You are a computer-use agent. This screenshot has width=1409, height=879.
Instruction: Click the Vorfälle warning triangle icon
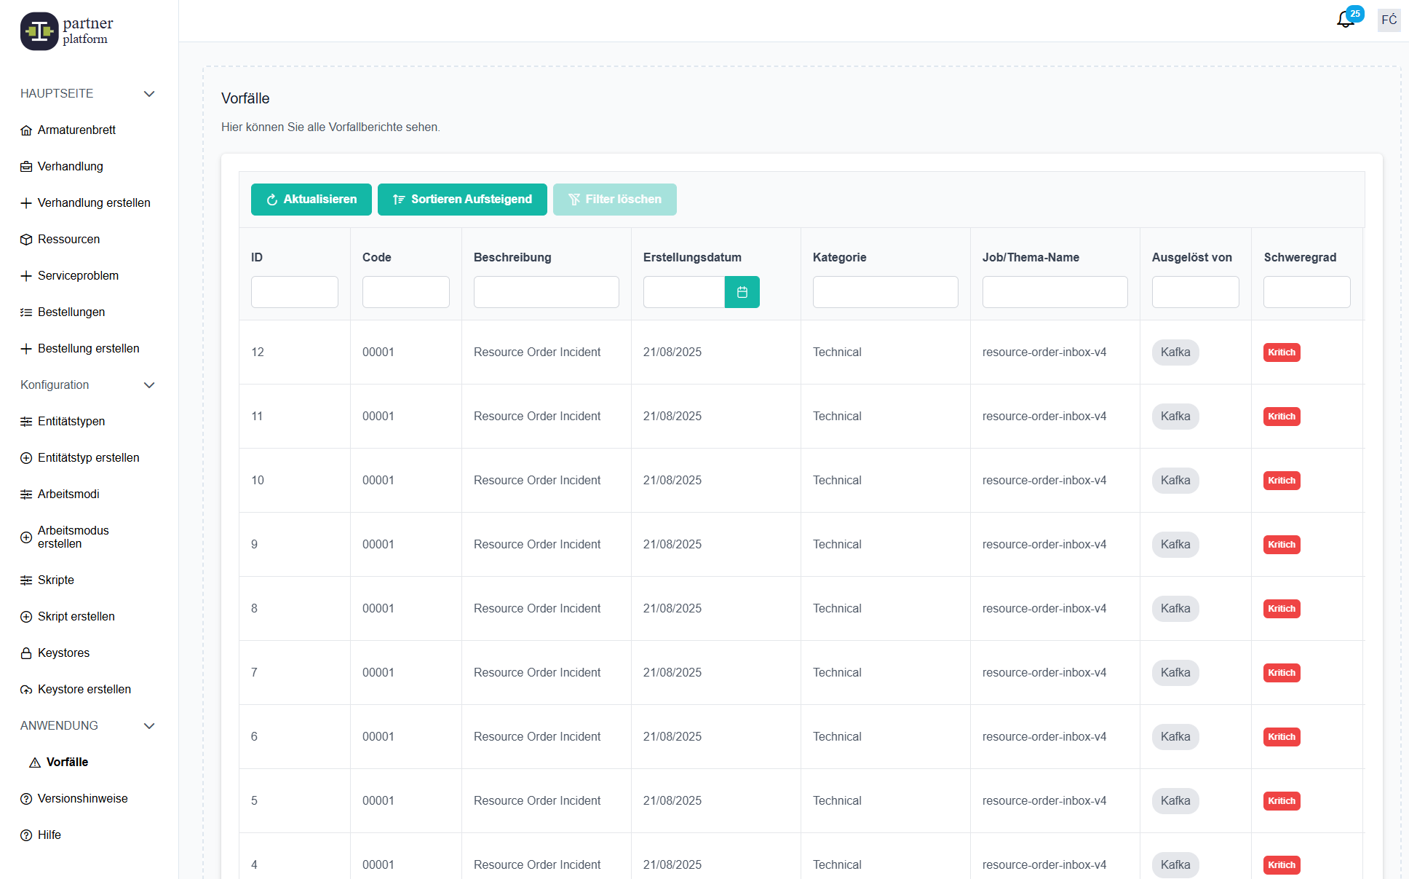coord(35,762)
